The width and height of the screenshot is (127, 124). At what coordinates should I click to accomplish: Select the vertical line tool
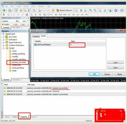[x=14, y=15]
